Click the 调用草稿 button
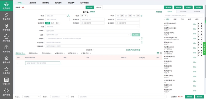 (178, 7)
